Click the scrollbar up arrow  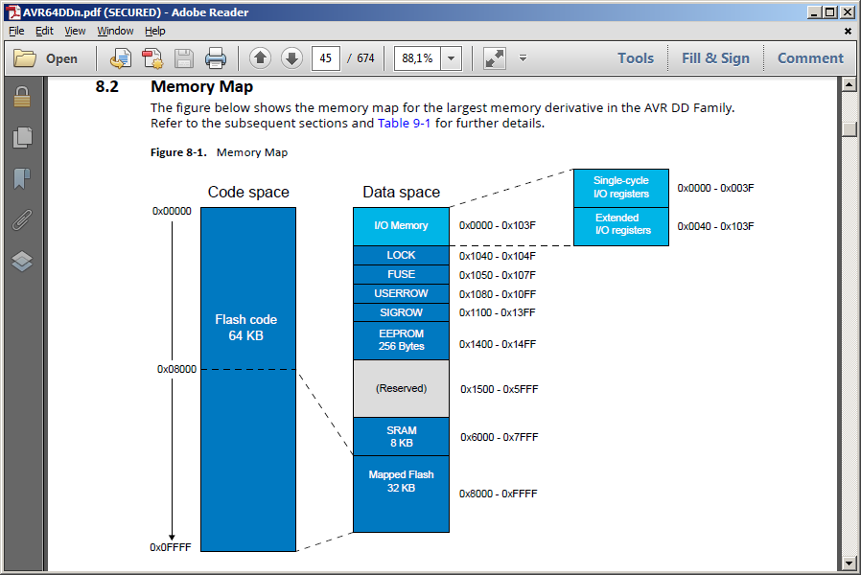[x=849, y=84]
